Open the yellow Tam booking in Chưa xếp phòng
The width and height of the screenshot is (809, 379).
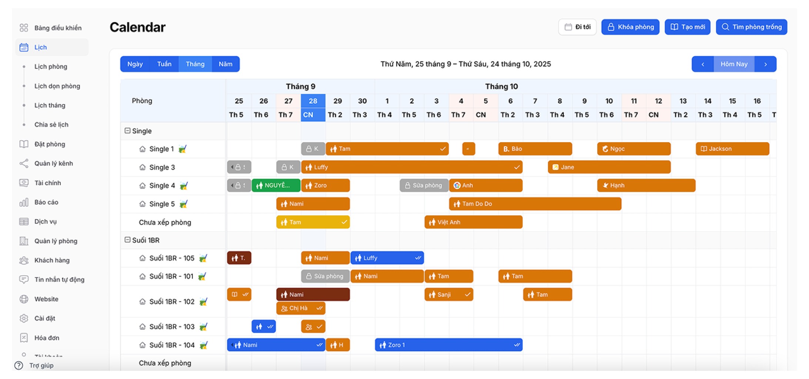click(313, 222)
